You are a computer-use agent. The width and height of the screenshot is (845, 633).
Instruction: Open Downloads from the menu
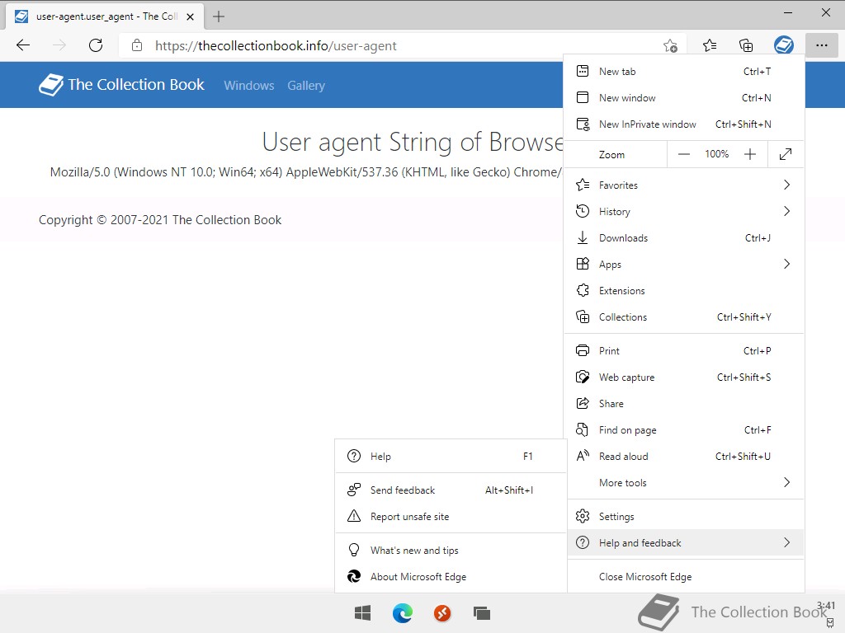coord(684,237)
